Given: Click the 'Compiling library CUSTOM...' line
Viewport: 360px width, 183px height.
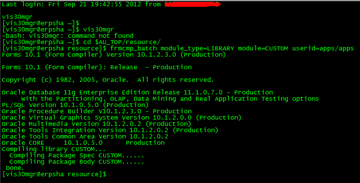Looking at the screenshot, I should pos(54,149).
